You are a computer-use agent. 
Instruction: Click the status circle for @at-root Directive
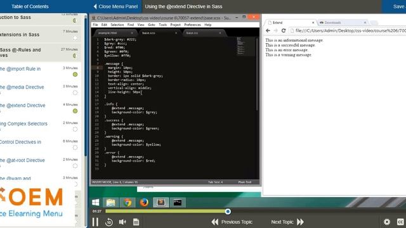[x=75, y=166]
